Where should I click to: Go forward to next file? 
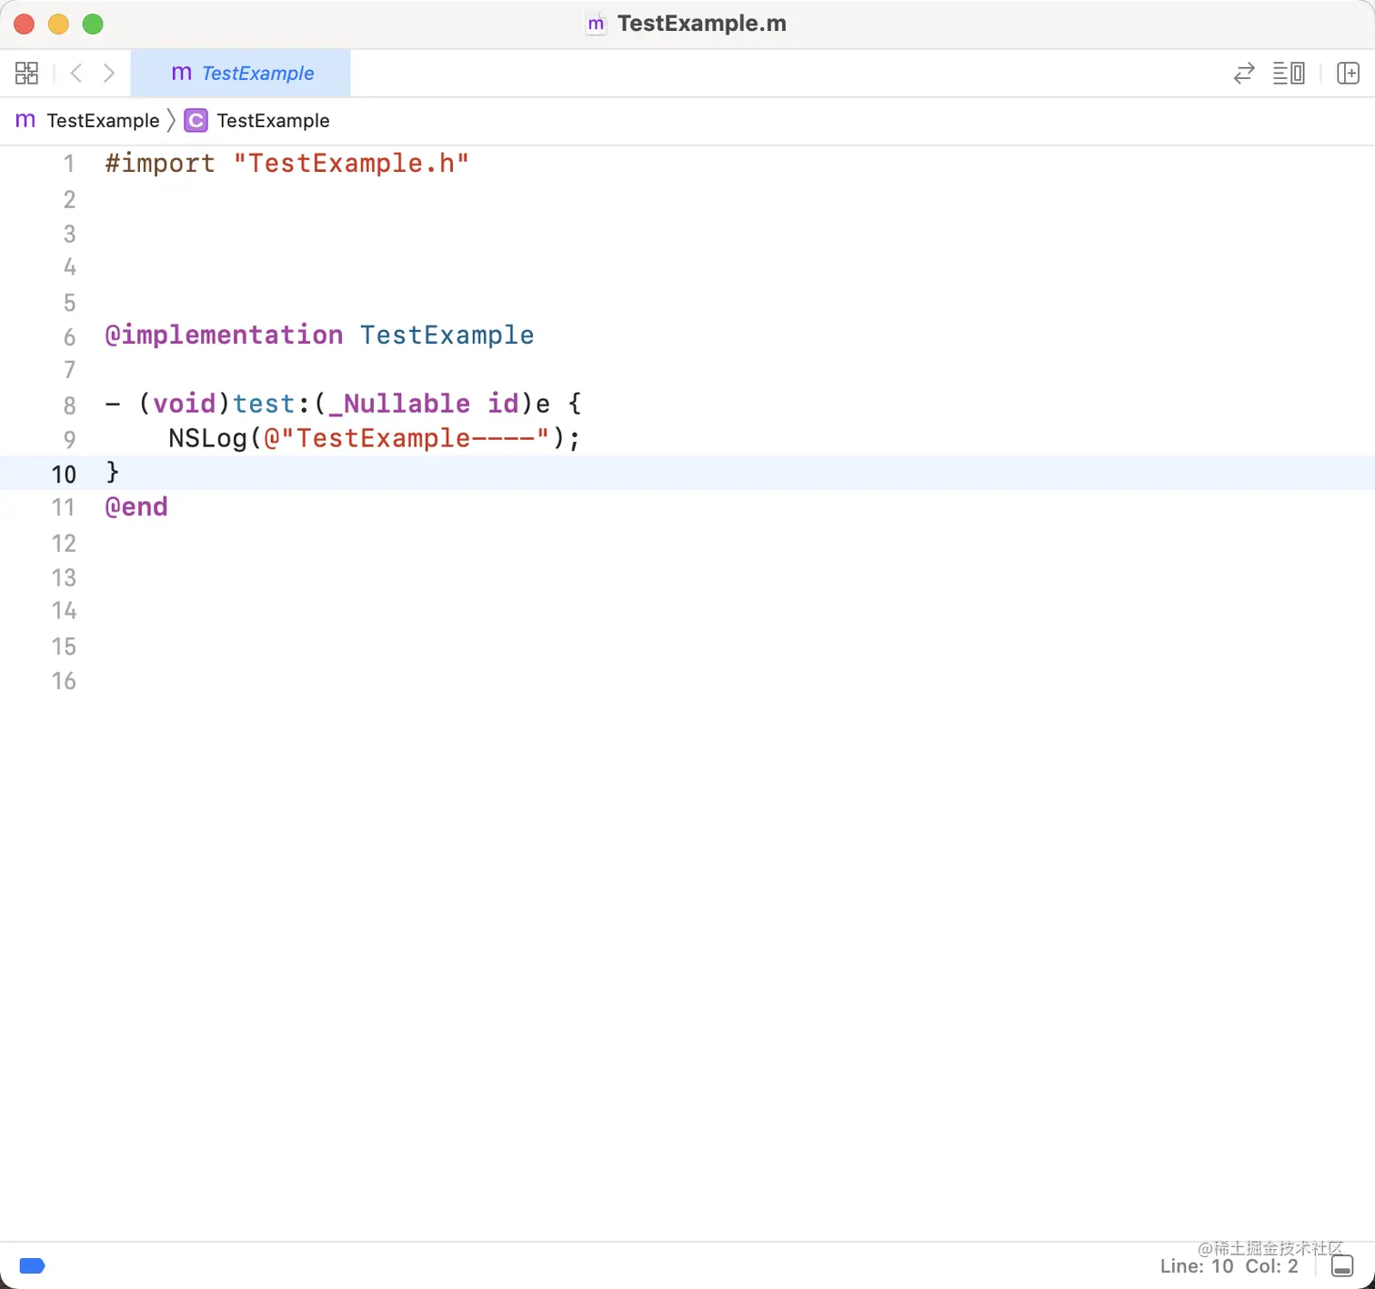pos(109,73)
